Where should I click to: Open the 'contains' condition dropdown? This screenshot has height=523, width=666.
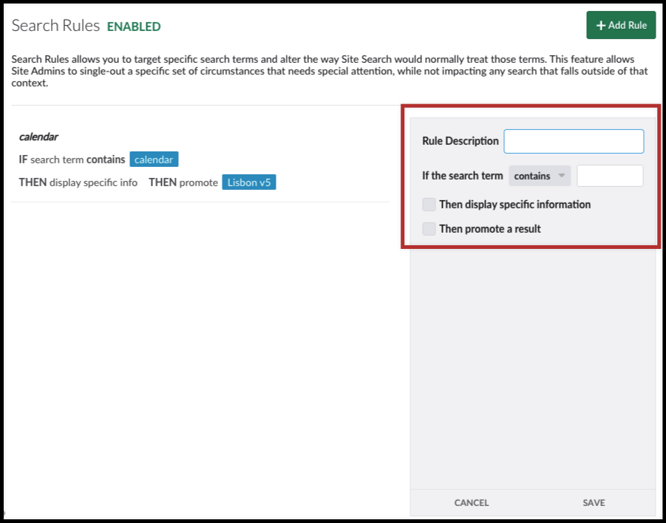pyautogui.click(x=540, y=176)
